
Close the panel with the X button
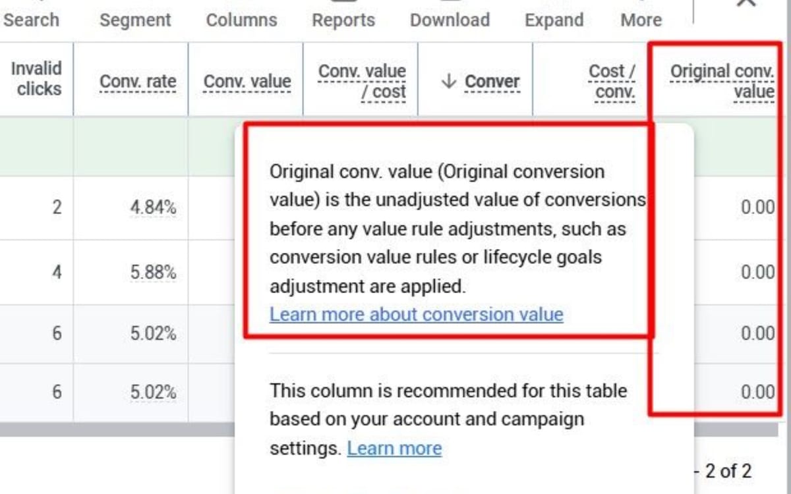[x=746, y=4]
